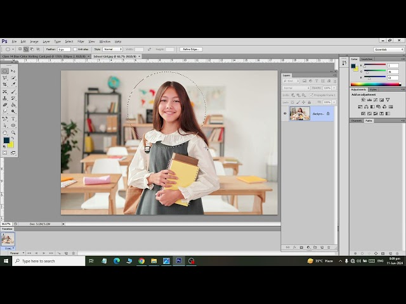406x304 pixels.
Task: Toggle Quick Mask mode
Action: click(5, 153)
